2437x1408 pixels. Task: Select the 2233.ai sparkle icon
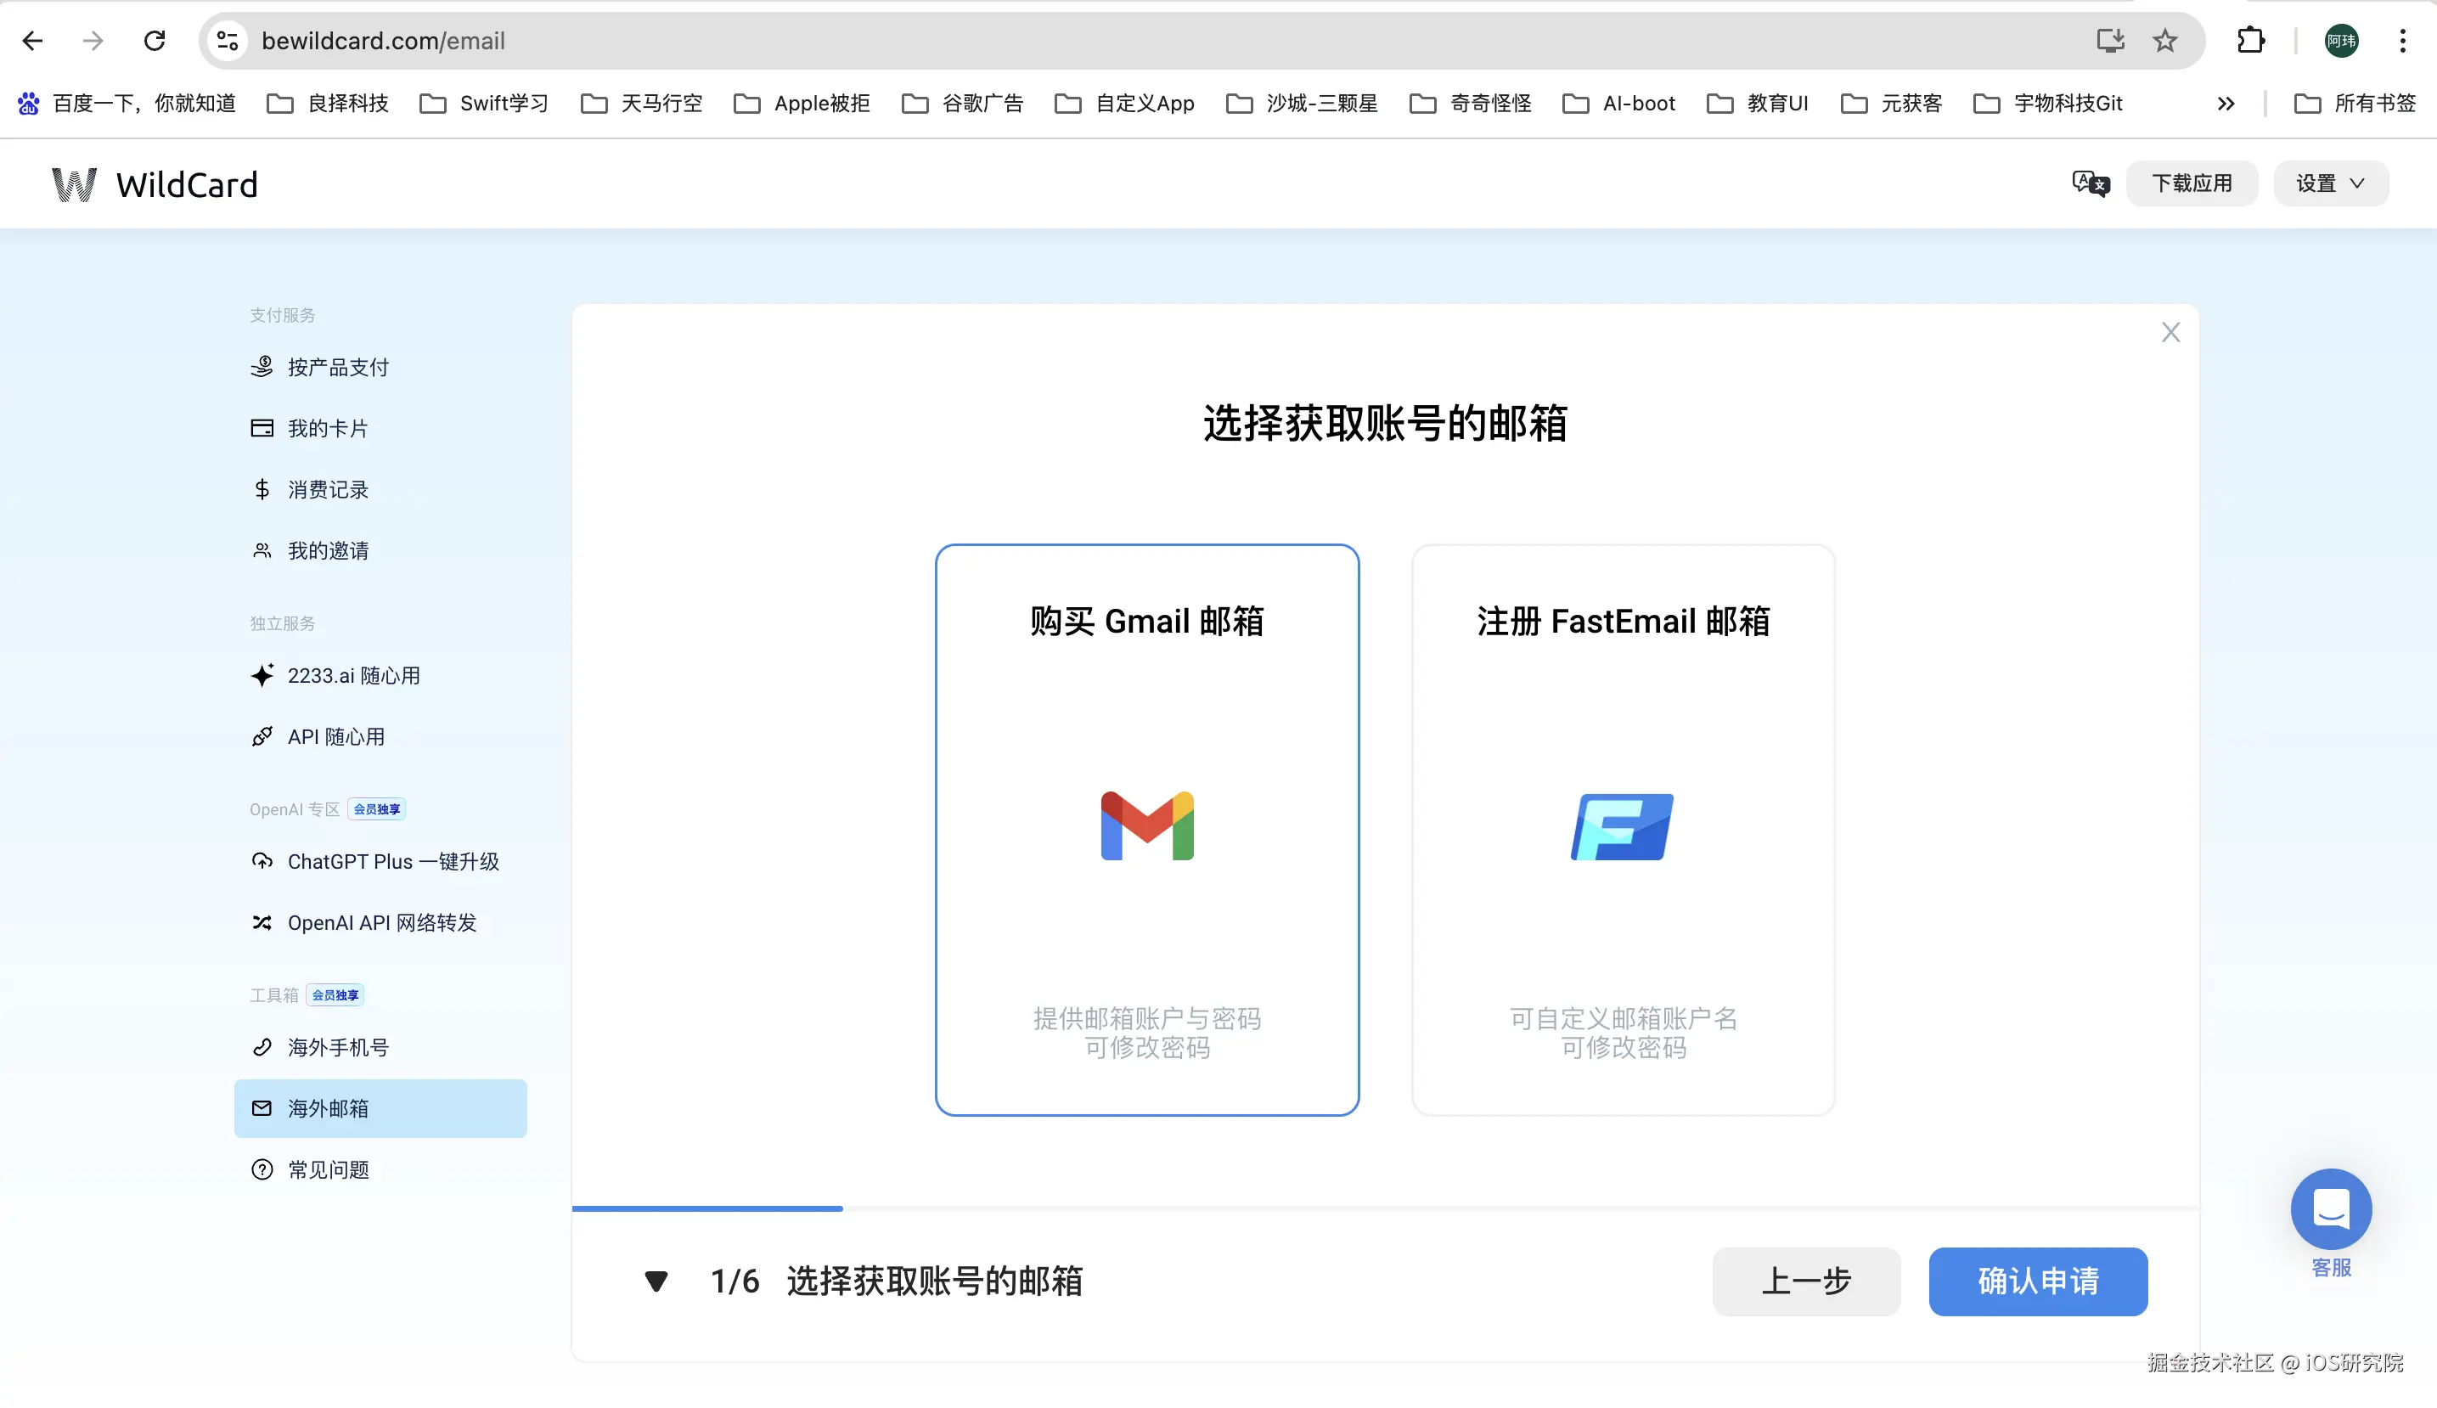[x=261, y=675]
